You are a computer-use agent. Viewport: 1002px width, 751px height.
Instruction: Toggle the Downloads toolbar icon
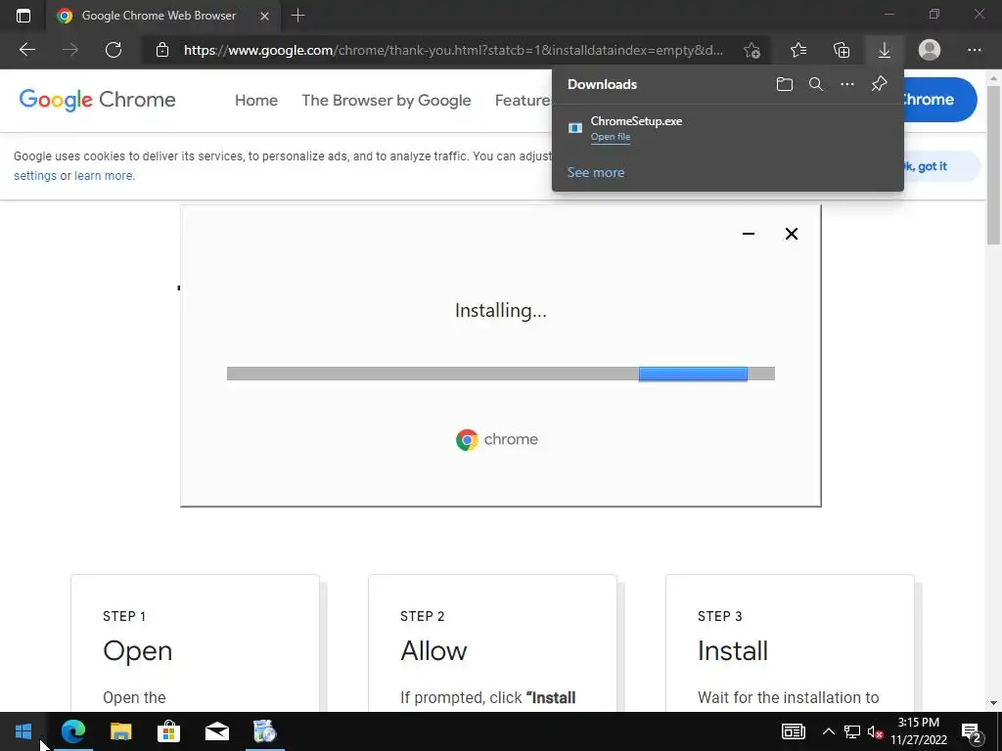pos(885,50)
